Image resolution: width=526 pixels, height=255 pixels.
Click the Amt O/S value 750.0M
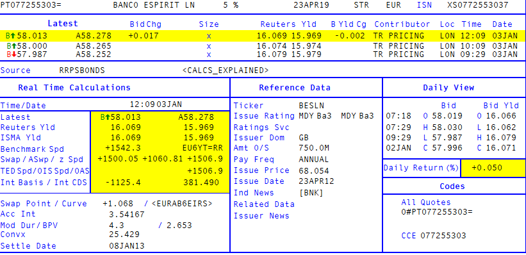click(x=314, y=148)
